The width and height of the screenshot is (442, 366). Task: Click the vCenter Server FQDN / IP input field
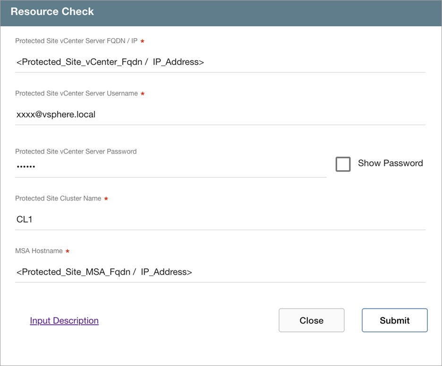(220, 62)
